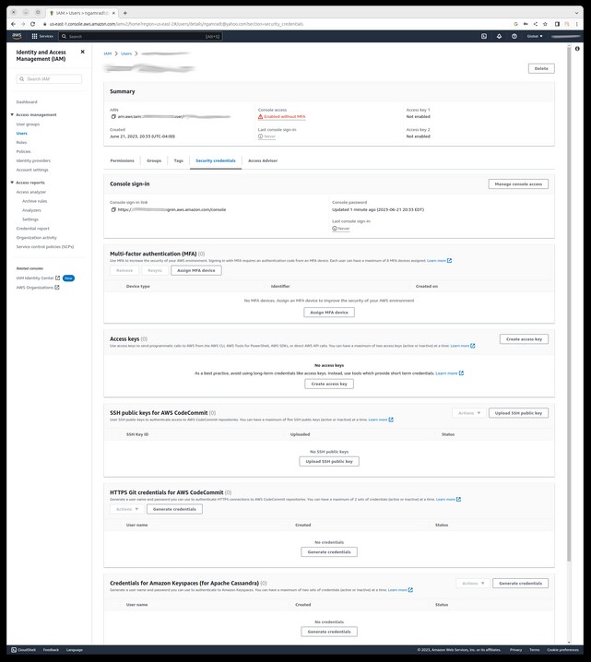591x662 pixels.
Task: Click Assign MFA device in empty state
Action: (329, 313)
